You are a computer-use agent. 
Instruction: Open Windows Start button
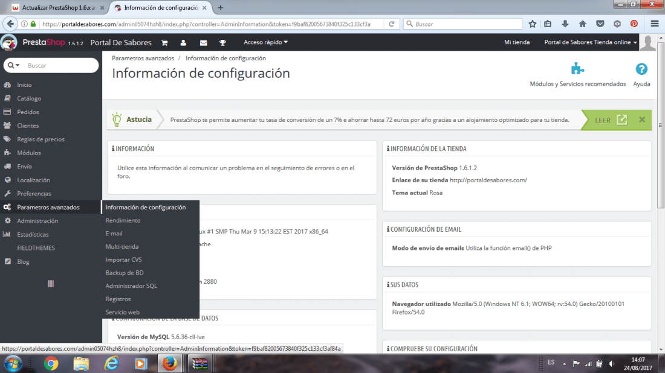(x=13, y=364)
